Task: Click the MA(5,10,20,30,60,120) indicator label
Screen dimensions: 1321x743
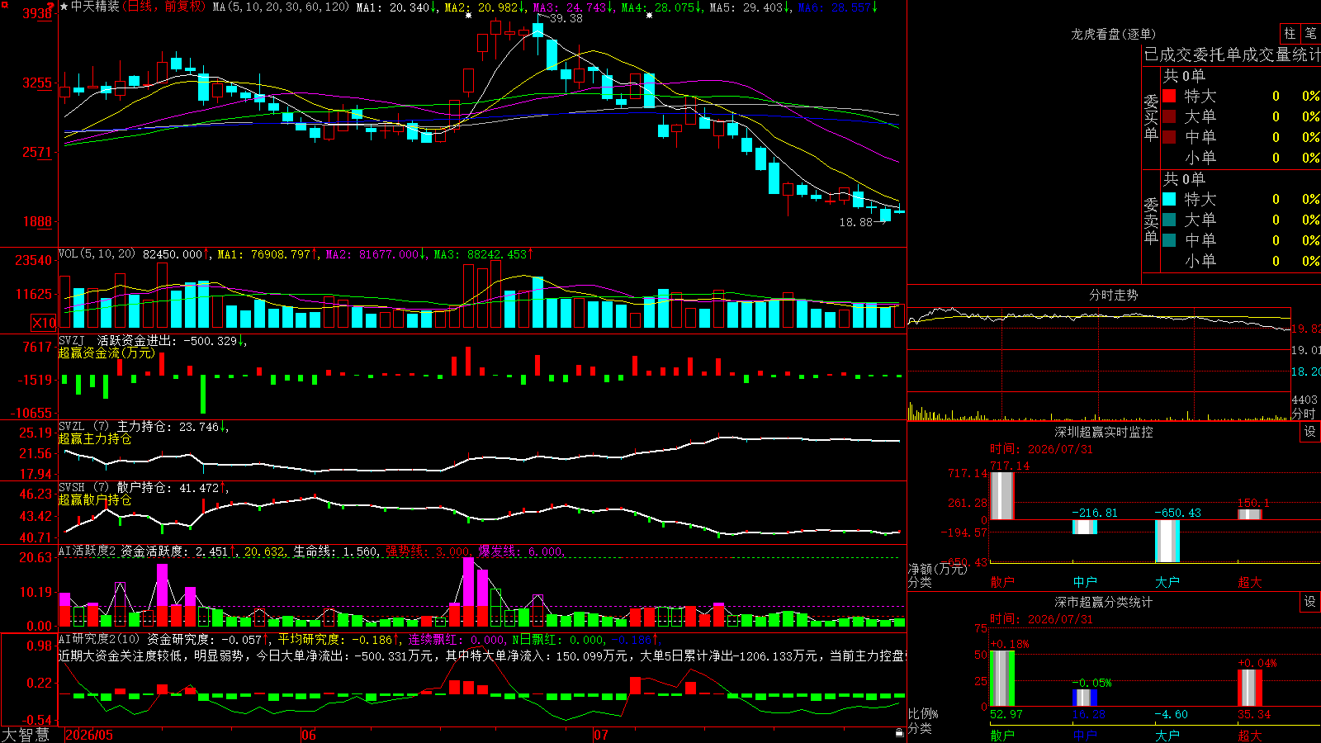Action: click(x=282, y=7)
